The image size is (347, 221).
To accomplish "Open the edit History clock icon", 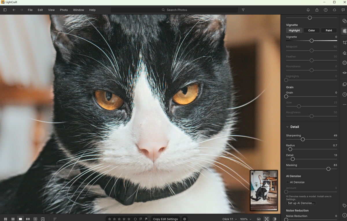I will coord(344,94).
